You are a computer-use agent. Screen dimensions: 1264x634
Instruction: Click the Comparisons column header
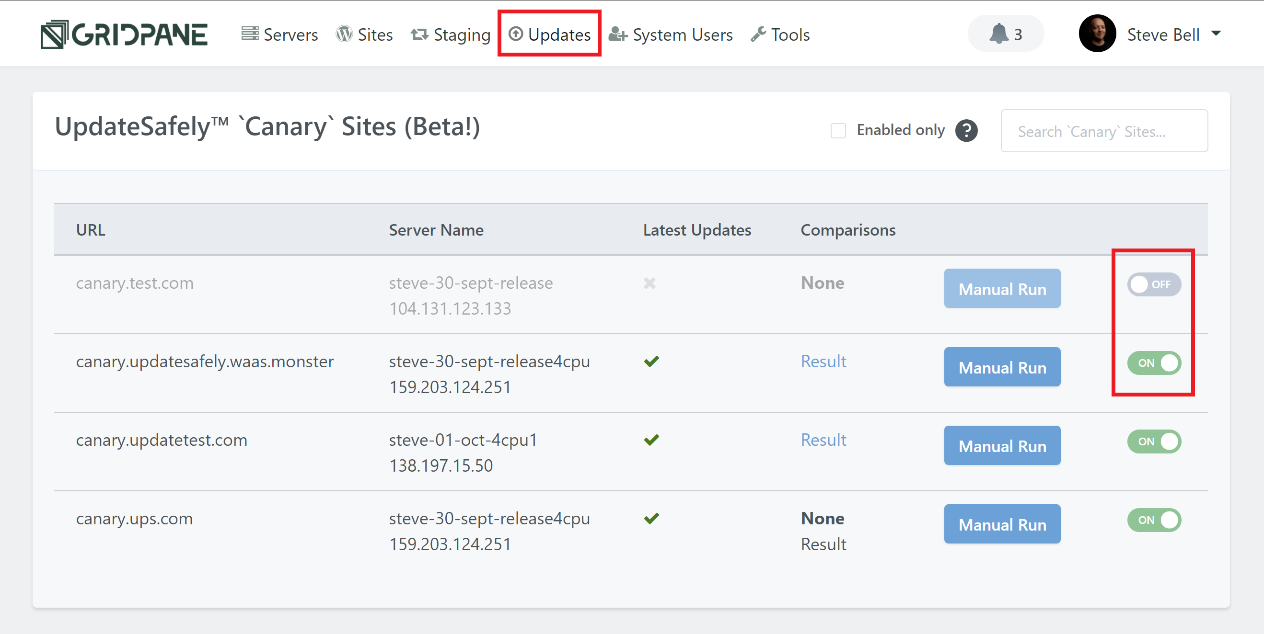(x=848, y=229)
